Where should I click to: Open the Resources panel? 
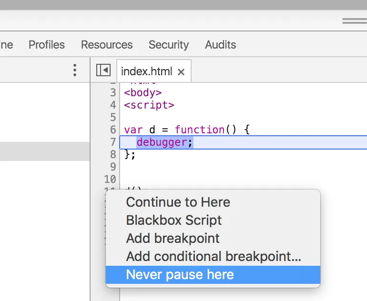(x=107, y=45)
